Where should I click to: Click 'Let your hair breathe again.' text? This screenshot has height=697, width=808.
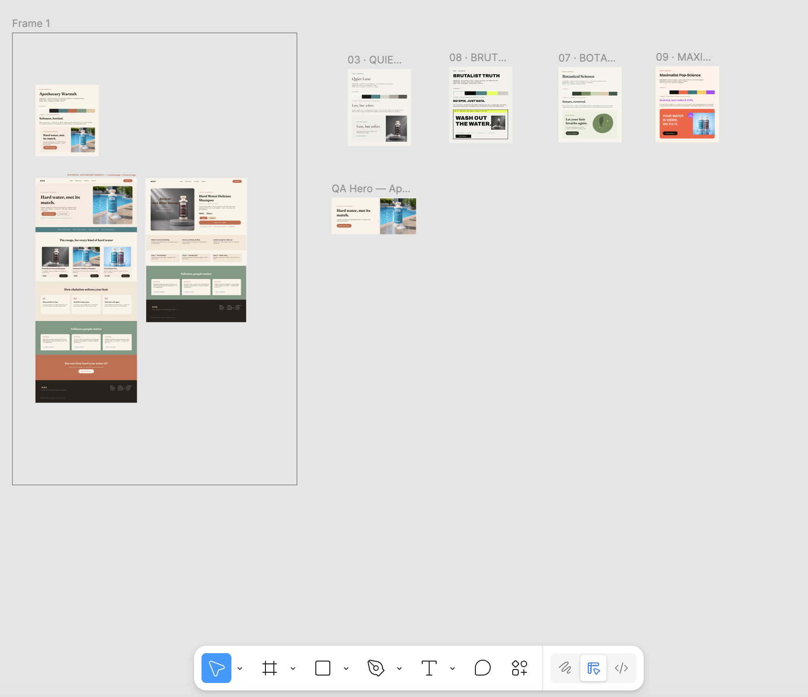tap(576, 121)
